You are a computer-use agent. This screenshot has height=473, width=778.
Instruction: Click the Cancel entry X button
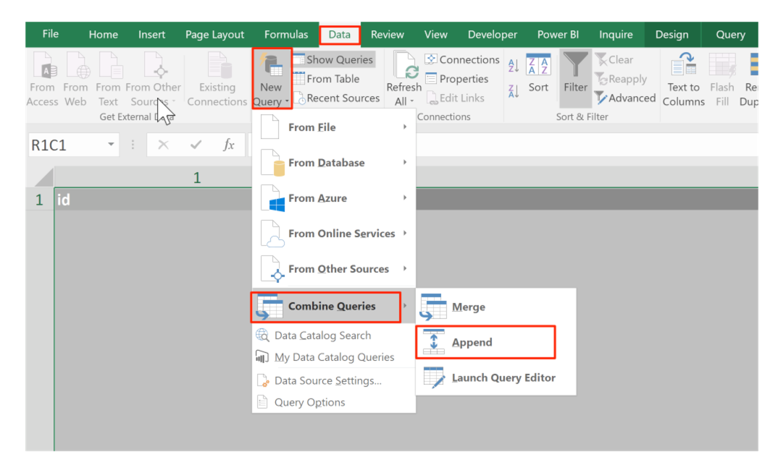coord(163,145)
